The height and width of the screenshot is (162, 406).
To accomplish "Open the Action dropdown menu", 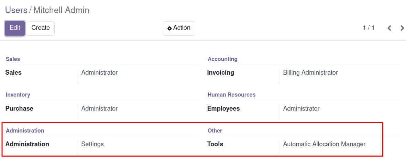I will point(179,28).
